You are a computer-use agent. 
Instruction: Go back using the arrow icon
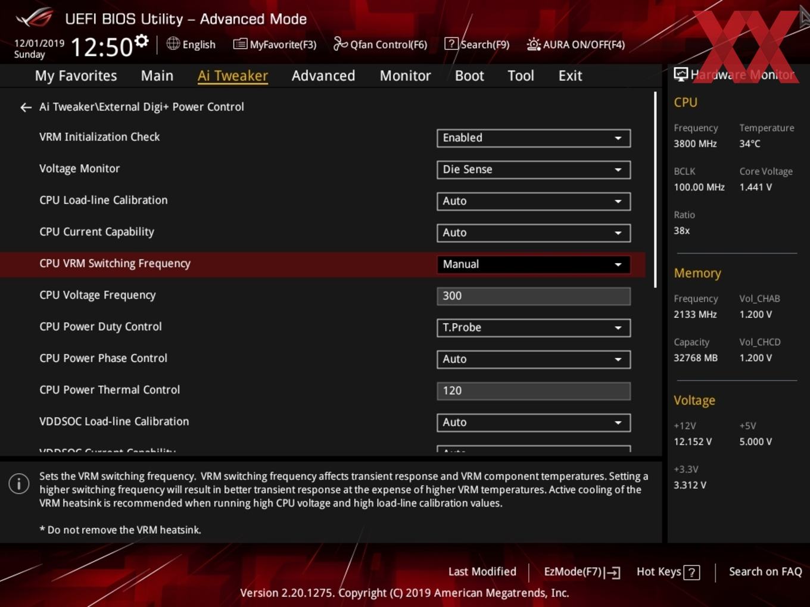point(26,107)
